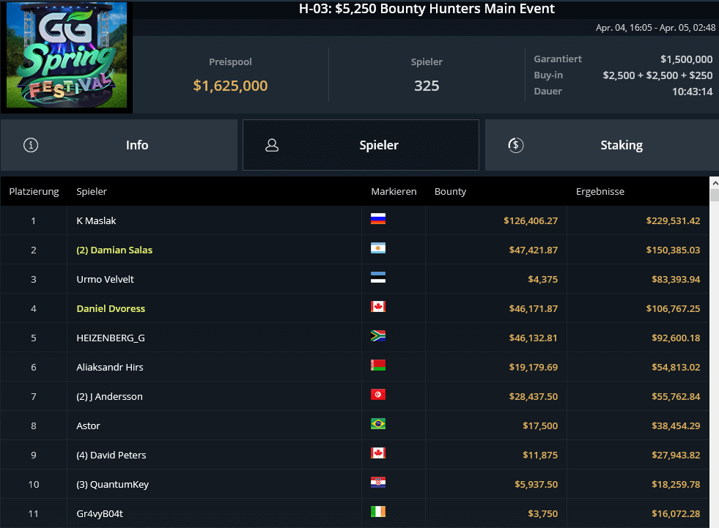Select player HEIZENBERG_G

(111, 338)
